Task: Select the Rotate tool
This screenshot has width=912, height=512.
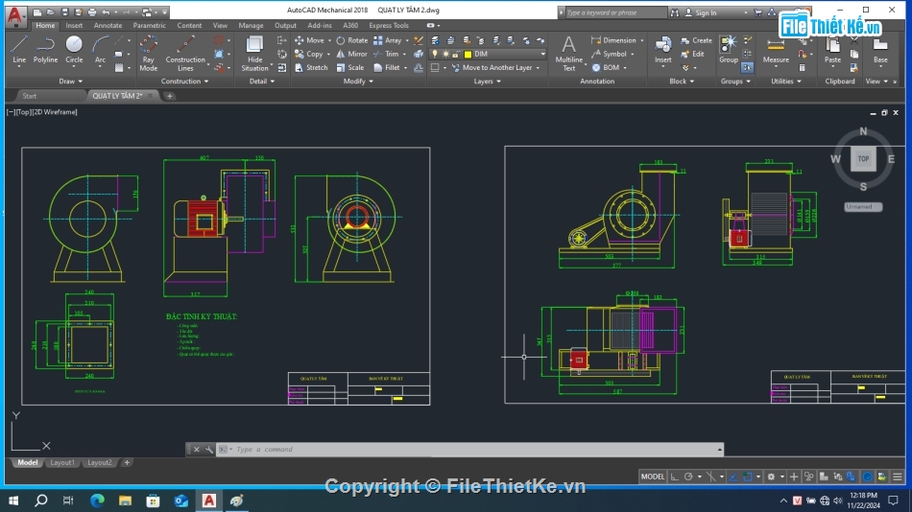Action: click(352, 40)
